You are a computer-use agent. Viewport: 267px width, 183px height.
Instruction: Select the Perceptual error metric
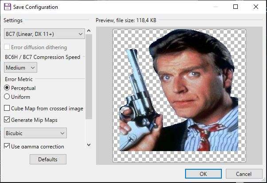7,88
